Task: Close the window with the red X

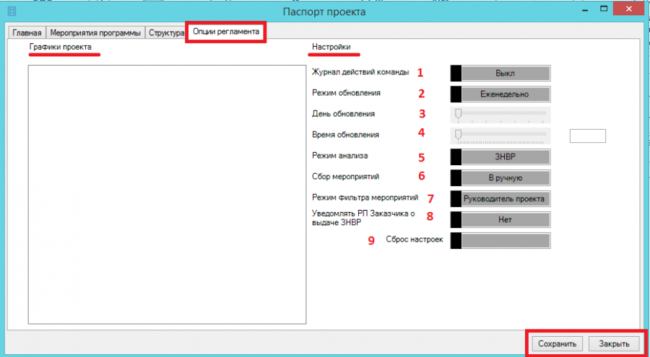Action: pyautogui.click(x=629, y=8)
